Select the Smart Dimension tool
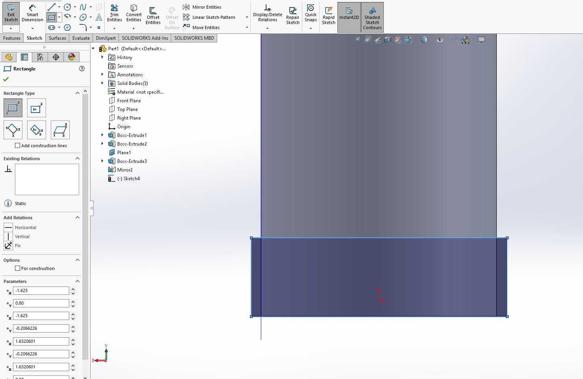 (x=32, y=13)
